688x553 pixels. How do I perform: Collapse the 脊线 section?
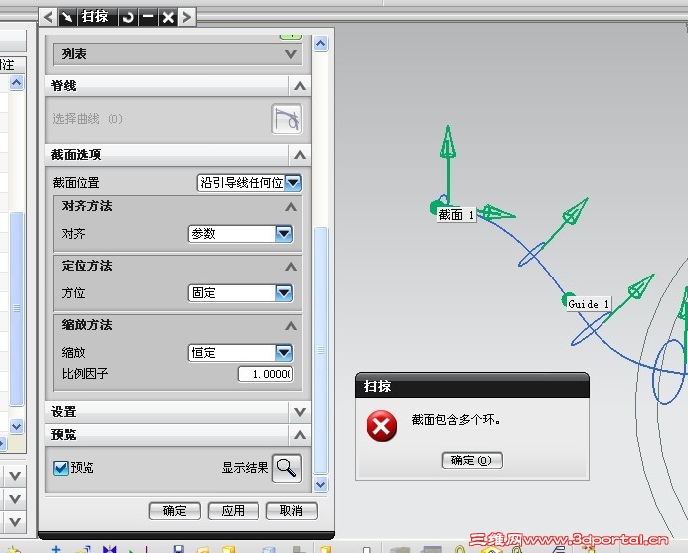300,86
